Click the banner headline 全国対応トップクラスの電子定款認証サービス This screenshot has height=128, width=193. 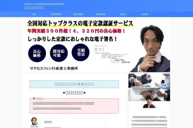[80, 23]
